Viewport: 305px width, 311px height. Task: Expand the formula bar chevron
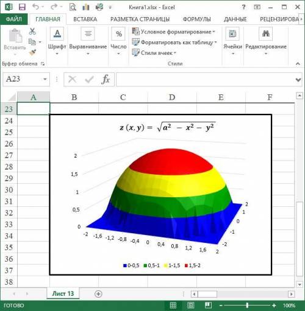pyautogui.click(x=298, y=80)
